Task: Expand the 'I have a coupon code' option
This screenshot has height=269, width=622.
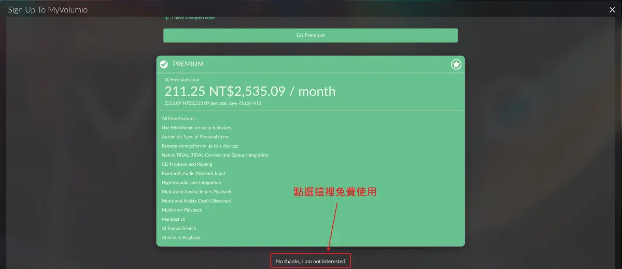Action: coord(189,18)
